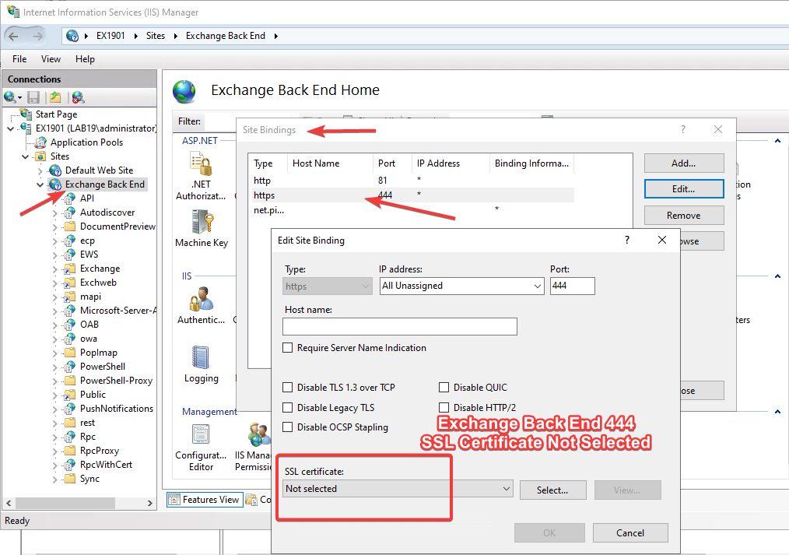The image size is (789, 555).
Task: Click the Up folder toolbar icon
Action: click(55, 97)
